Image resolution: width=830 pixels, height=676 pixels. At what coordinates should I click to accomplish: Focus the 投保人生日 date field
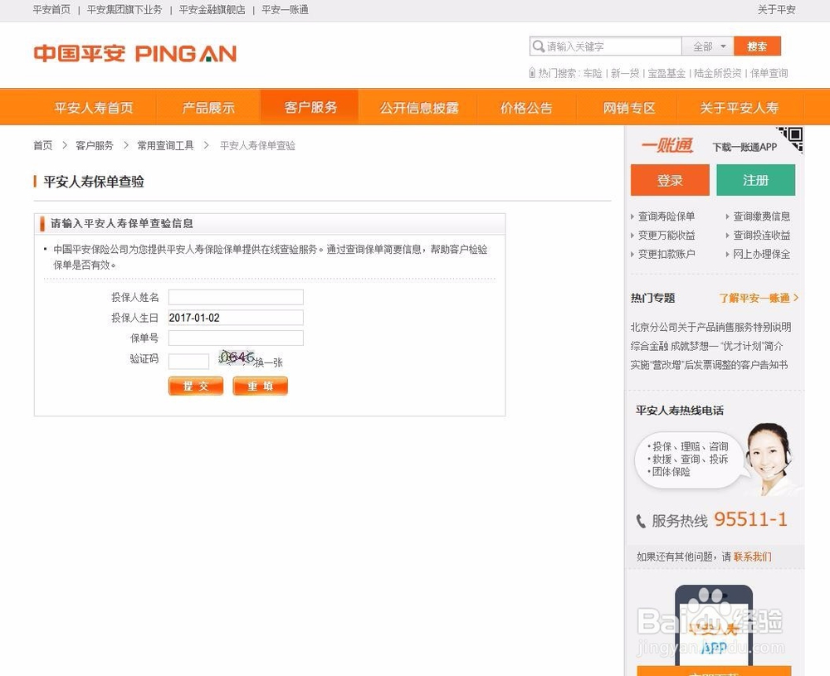click(236, 318)
